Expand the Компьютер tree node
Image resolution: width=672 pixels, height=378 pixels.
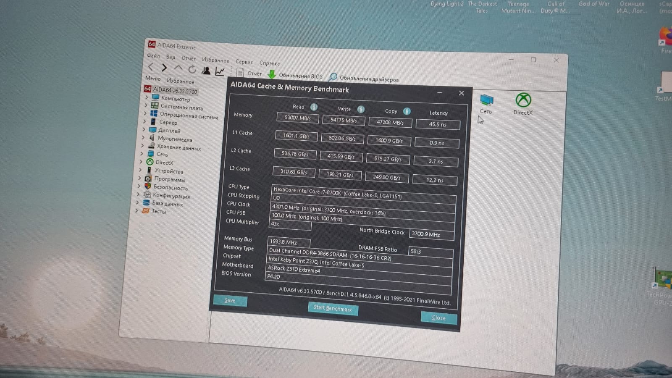[147, 97]
